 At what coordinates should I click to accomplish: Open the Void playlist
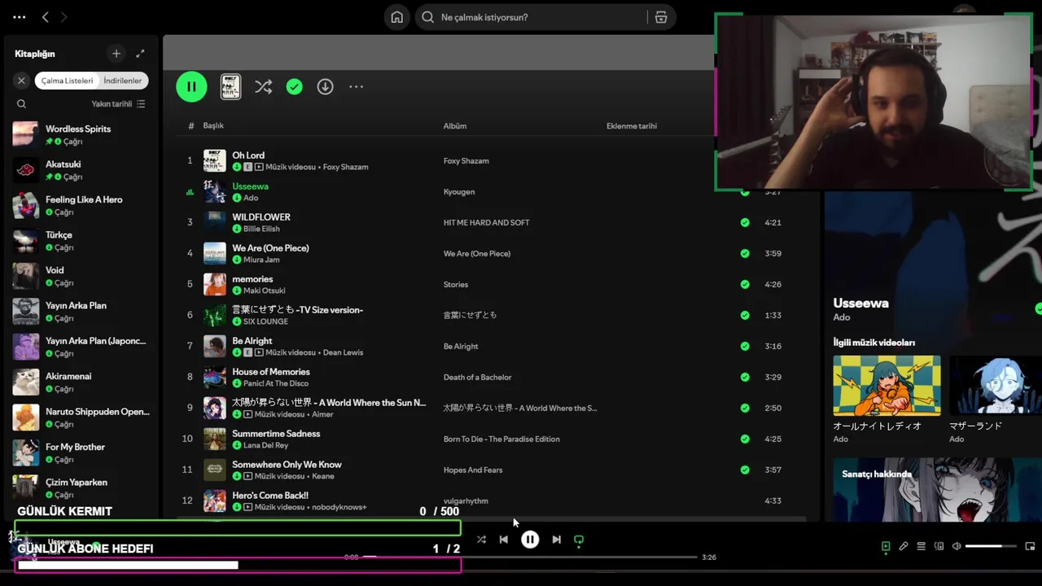point(81,276)
